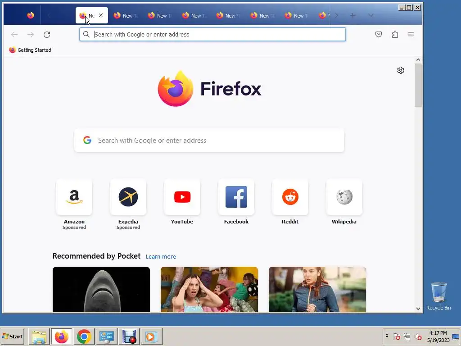Switch to the fifth New Tab
461x346 pixels.
[x=228, y=15]
